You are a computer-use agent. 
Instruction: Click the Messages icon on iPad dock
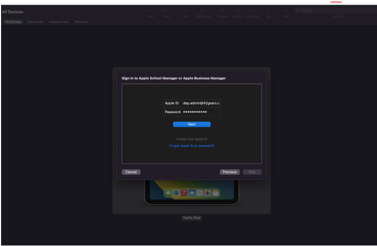(x=168, y=193)
